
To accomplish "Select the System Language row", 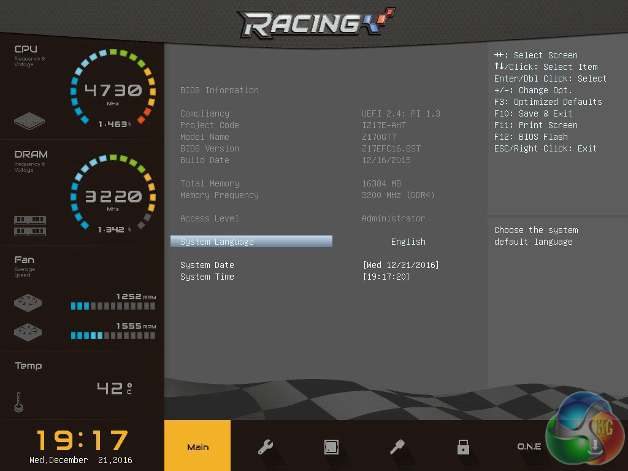I will click(251, 242).
